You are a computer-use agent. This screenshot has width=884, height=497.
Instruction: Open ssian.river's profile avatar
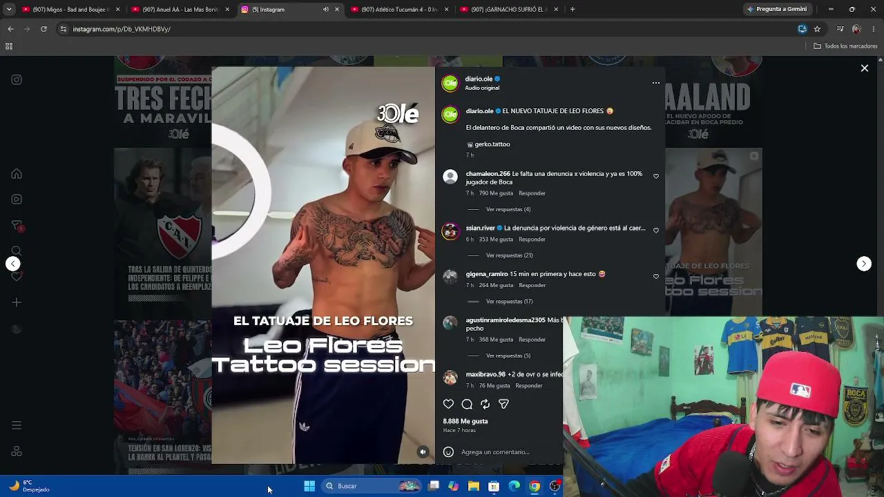click(x=450, y=231)
